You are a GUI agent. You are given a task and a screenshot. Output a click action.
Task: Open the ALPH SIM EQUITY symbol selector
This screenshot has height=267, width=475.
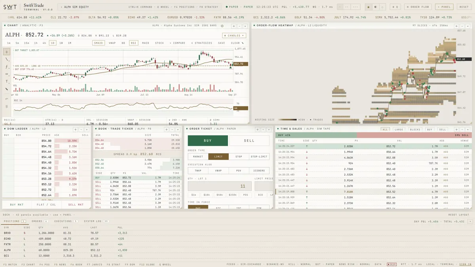coord(140,7)
